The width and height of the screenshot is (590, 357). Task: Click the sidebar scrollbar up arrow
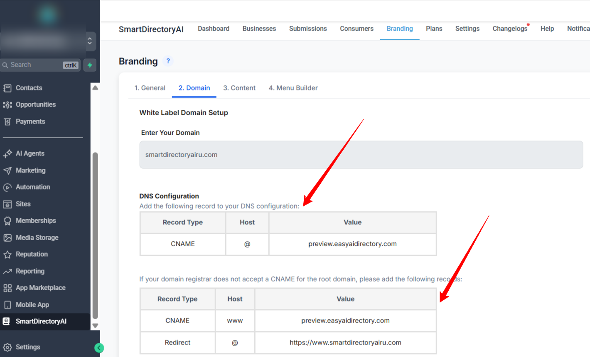pos(95,88)
